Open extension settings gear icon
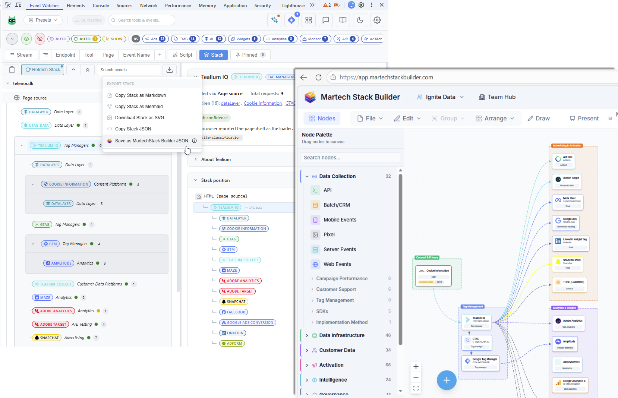Image resolution: width=618 pixels, height=398 pixels. [377, 20]
